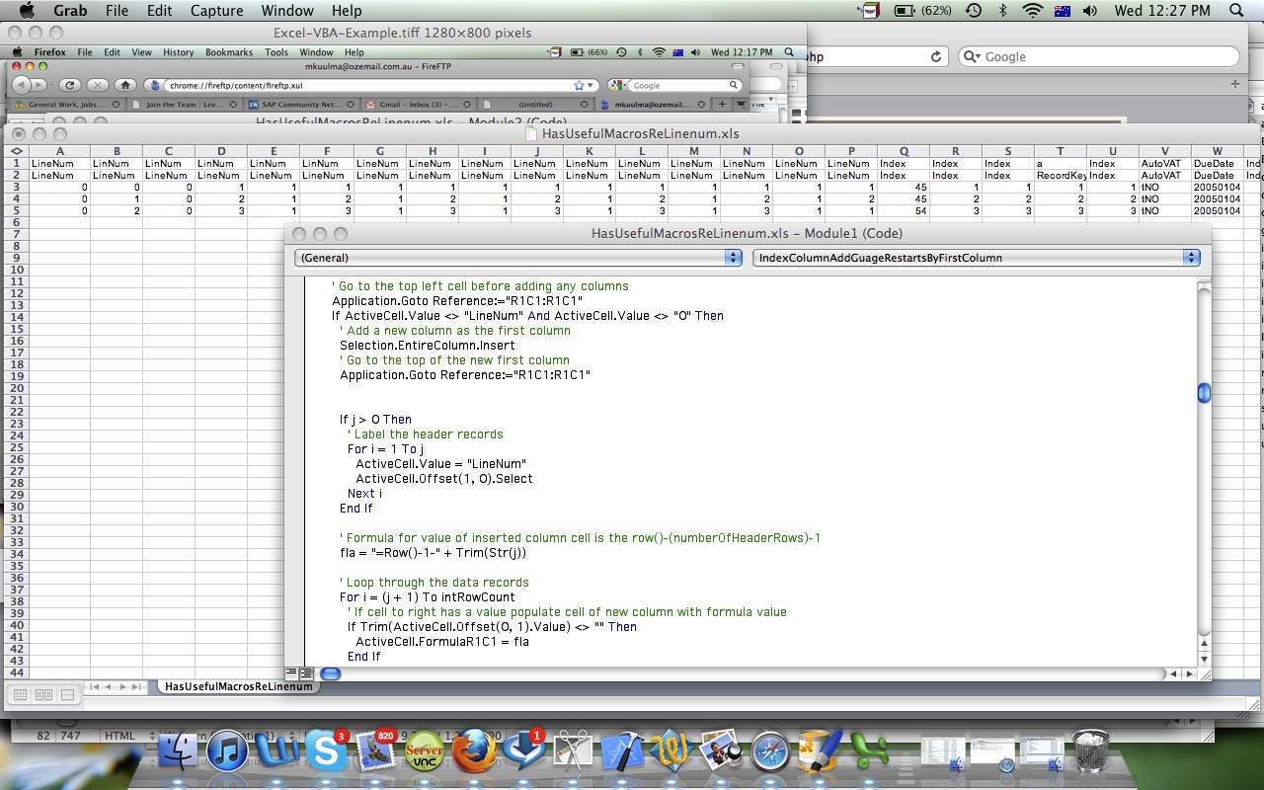Open iTunes from the dock
Viewport: 1264px width, 790px height.
pos(228,752)
